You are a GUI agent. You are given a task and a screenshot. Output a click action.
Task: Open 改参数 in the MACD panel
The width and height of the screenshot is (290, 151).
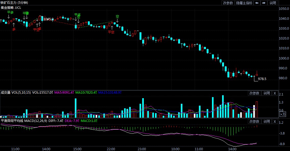point(254,122)
